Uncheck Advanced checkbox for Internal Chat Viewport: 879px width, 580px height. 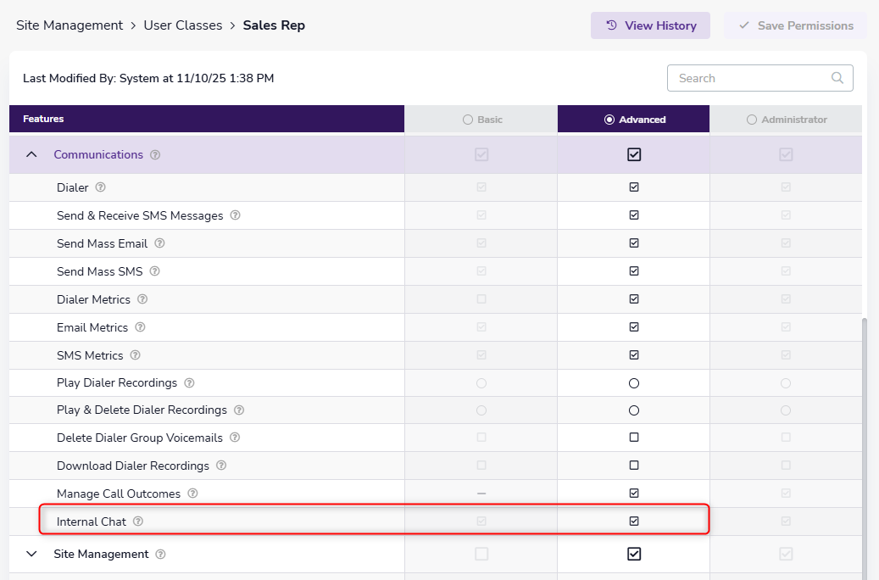pos(634,521)
